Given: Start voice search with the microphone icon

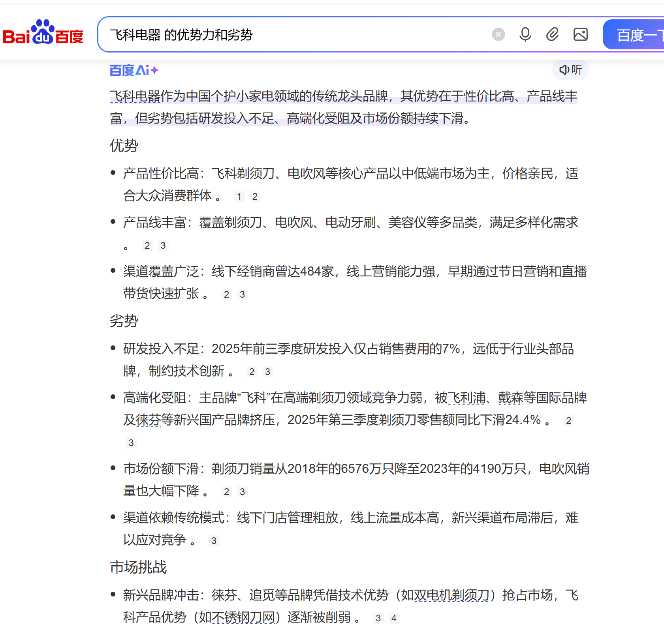Looking at the screenshot, I should pyautogui.click(x=525, y=35).
